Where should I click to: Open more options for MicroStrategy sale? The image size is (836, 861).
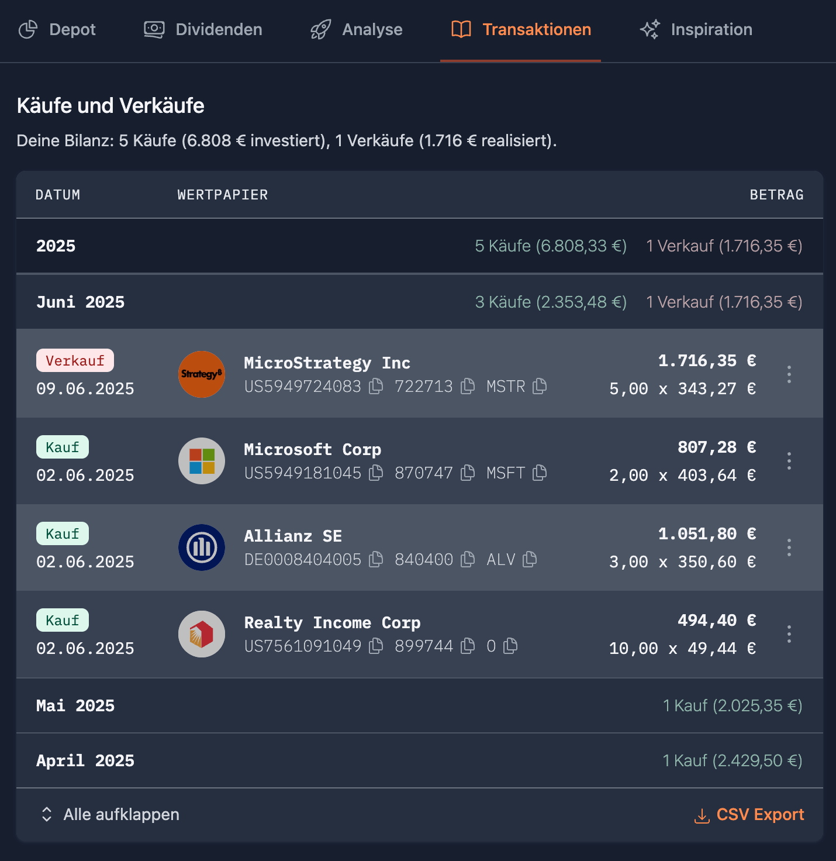[x=789, y=374]
